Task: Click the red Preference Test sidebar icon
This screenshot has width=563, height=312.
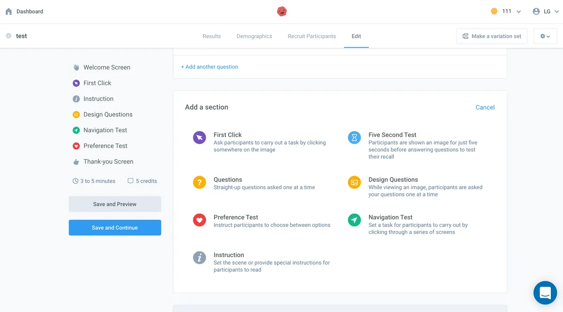Action: (x=76, y=146)
